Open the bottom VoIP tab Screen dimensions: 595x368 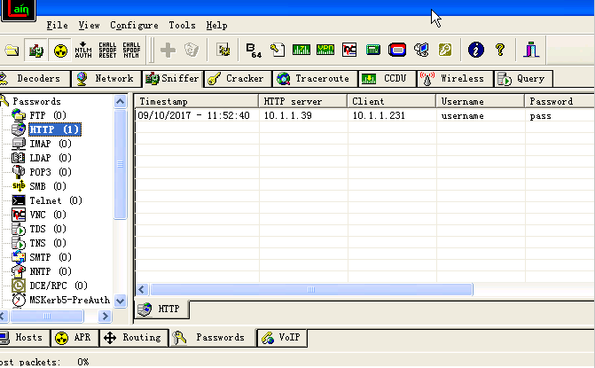tap(282, 337)
